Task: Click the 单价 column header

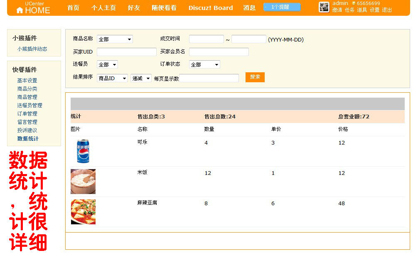Action: click(x=276, y=129)
